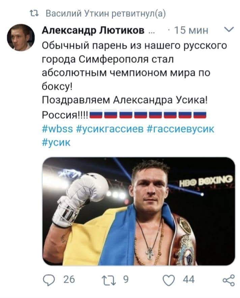This screenshot has height=298, width=240.
Task: Click the small retweet indicator icon above the tweet
Action: pos(34,14)
